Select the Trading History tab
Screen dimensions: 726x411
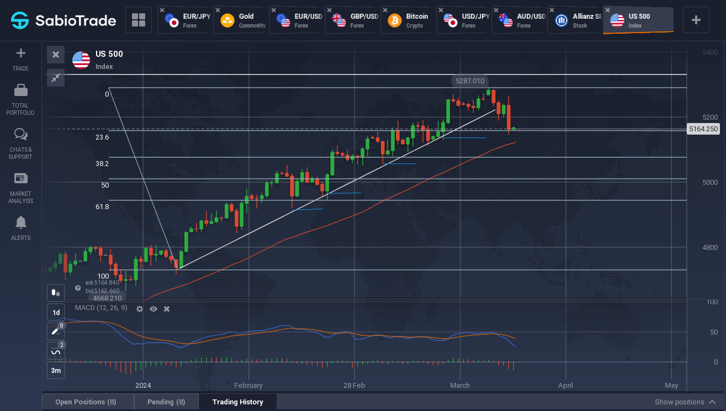(x=237, y=402)
